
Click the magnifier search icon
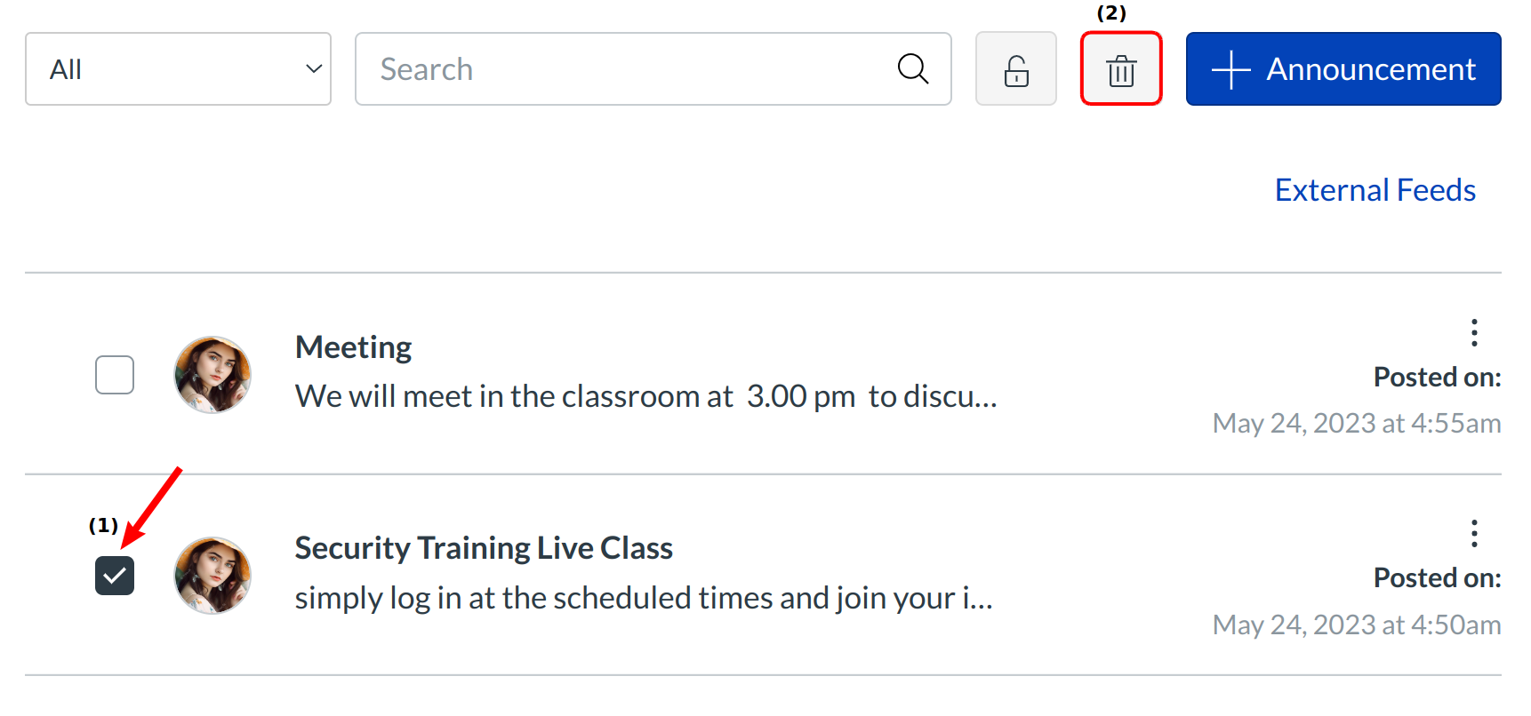(912, 68)
